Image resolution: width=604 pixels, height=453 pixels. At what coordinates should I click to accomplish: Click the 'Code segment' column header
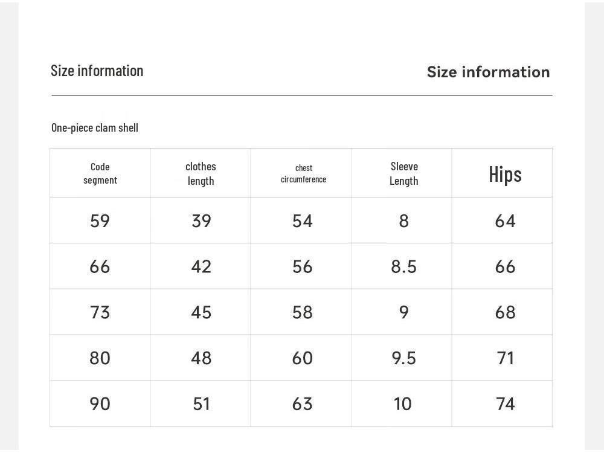(x=100, y=173)
